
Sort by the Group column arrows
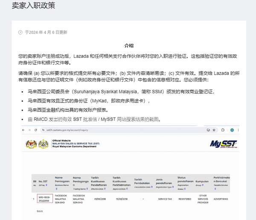pos(203,185)
